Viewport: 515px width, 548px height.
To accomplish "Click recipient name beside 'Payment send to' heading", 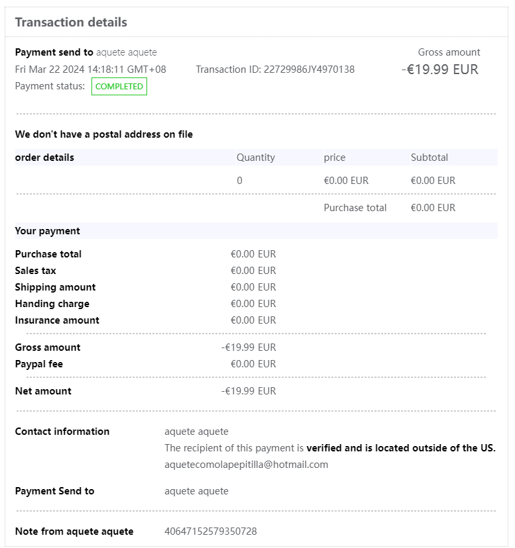I will click(127, 52).
